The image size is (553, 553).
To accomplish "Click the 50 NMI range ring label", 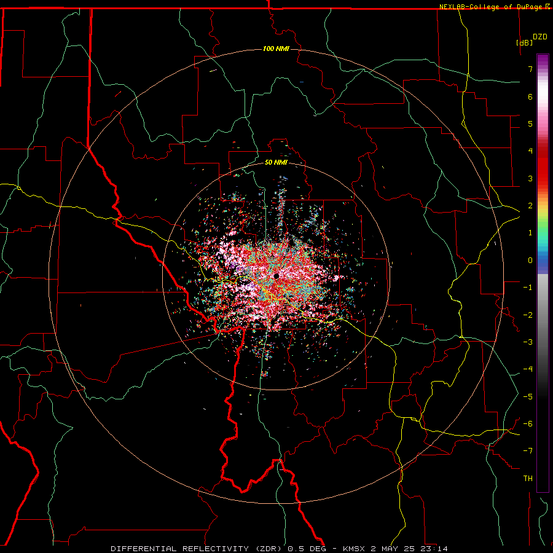I will 276,162.
